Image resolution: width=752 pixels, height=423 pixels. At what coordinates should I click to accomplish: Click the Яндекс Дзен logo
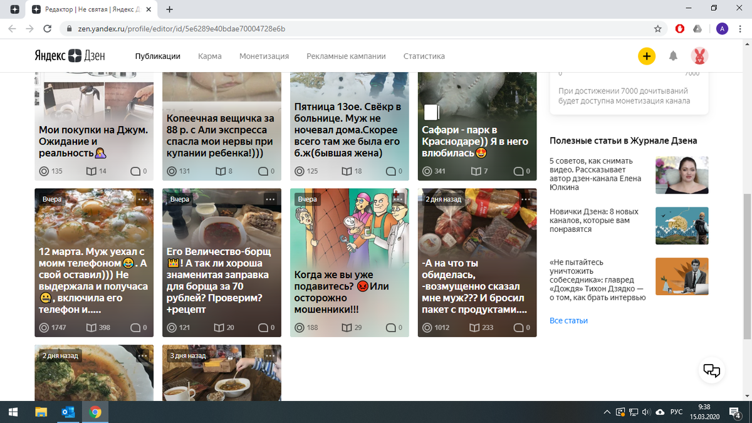point(70,56)
